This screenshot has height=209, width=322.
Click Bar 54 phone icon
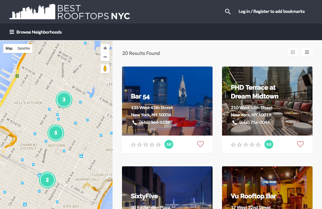135,122
